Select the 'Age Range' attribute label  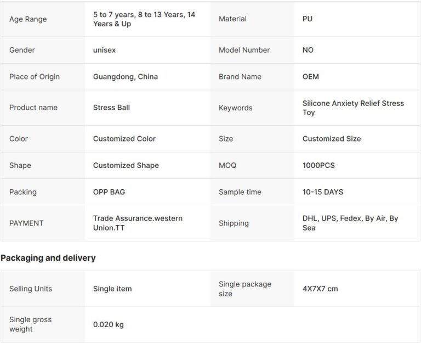coord(28,19)
